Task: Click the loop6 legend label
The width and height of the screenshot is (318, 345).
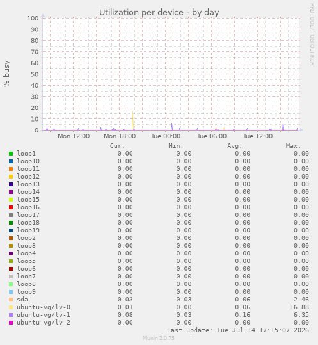Action: click(x=26, y=269)
